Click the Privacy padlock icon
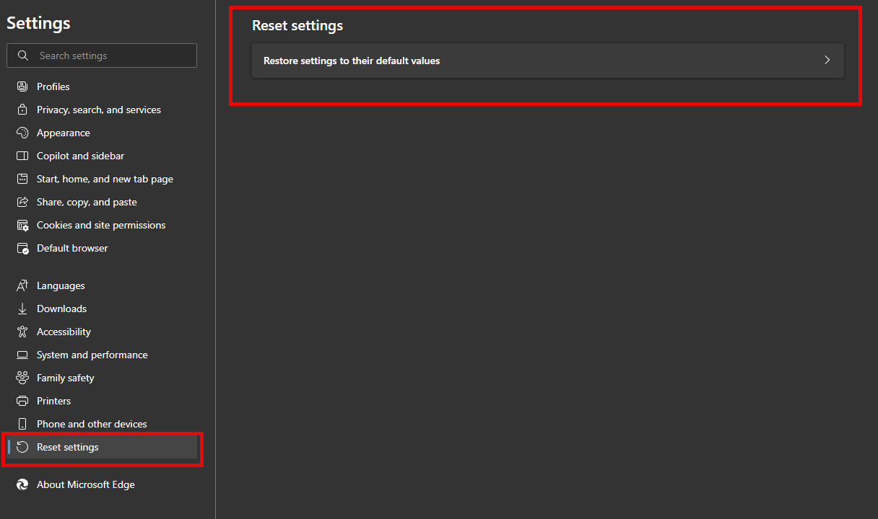 pos(22,110)
